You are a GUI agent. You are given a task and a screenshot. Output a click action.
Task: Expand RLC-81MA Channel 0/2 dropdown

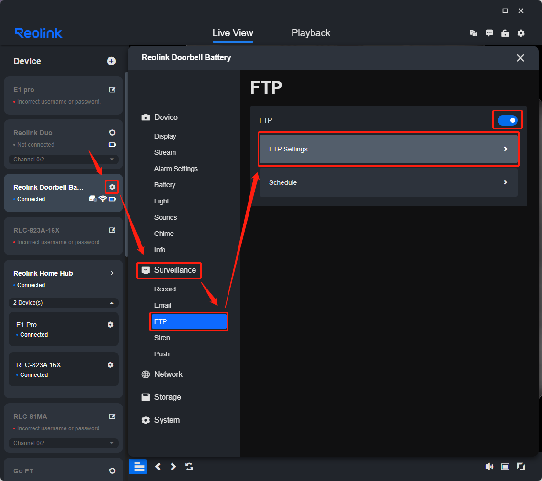(x=63, y=443)
